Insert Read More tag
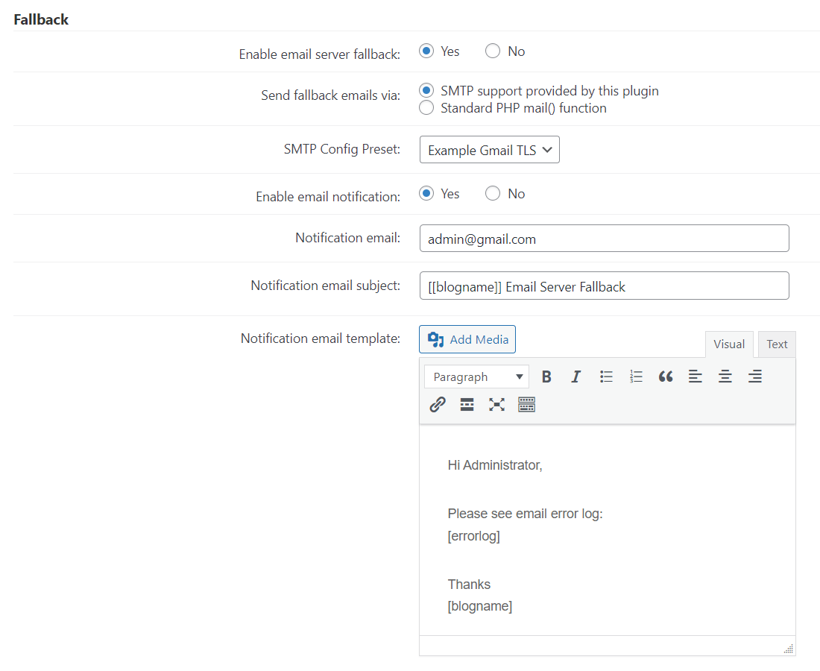This screenshot has height=671, width=820. [x=467, y=404]
